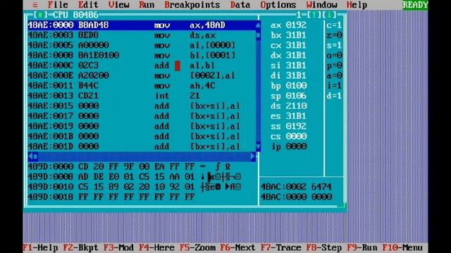Select instruction int 21
This screenshot has height=253, width=451.
click(142, 96)
